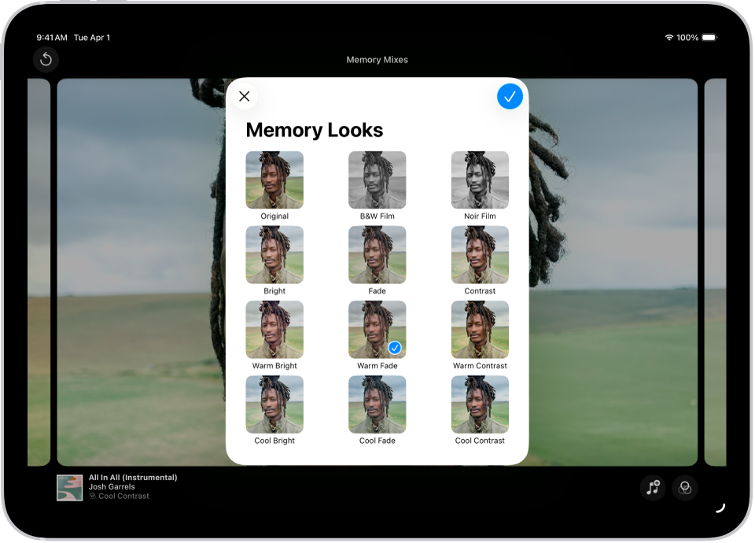The width and height of the screenshot is (755, 543).
Task: Apply the B&W Film look
Action: [377, 179]
